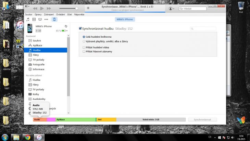The height and width of the screenshot is (141, 250).
Task: Open the account user icon menu
Action: click(x=171, y=9)
